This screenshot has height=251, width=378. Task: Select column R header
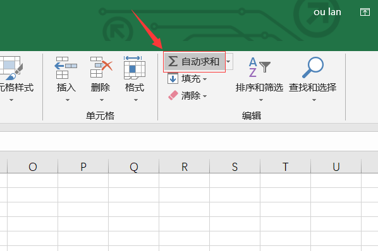click(185, 166)
